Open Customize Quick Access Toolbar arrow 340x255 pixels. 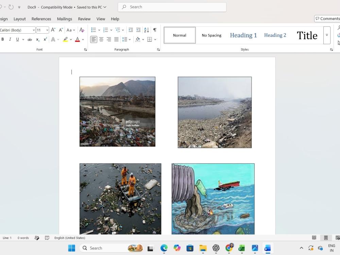tap(19, 7)
